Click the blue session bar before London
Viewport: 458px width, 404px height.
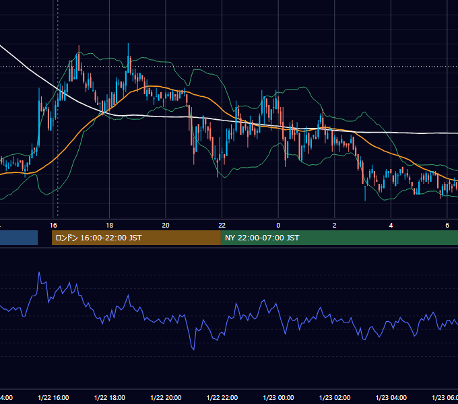(x=19, y=238)
